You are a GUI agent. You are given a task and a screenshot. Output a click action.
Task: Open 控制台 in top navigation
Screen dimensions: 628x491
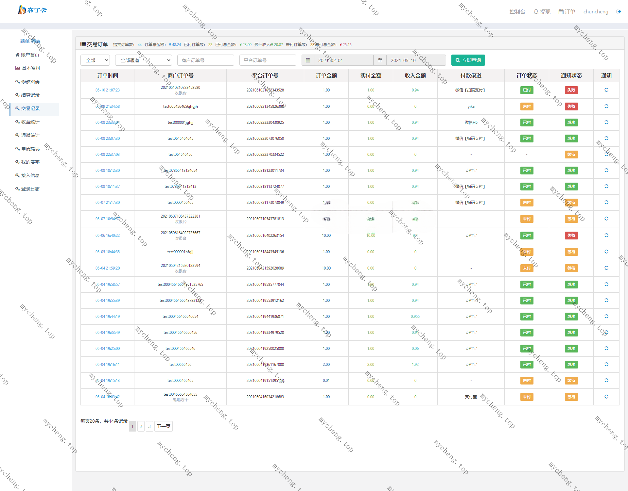click(517, 12)
